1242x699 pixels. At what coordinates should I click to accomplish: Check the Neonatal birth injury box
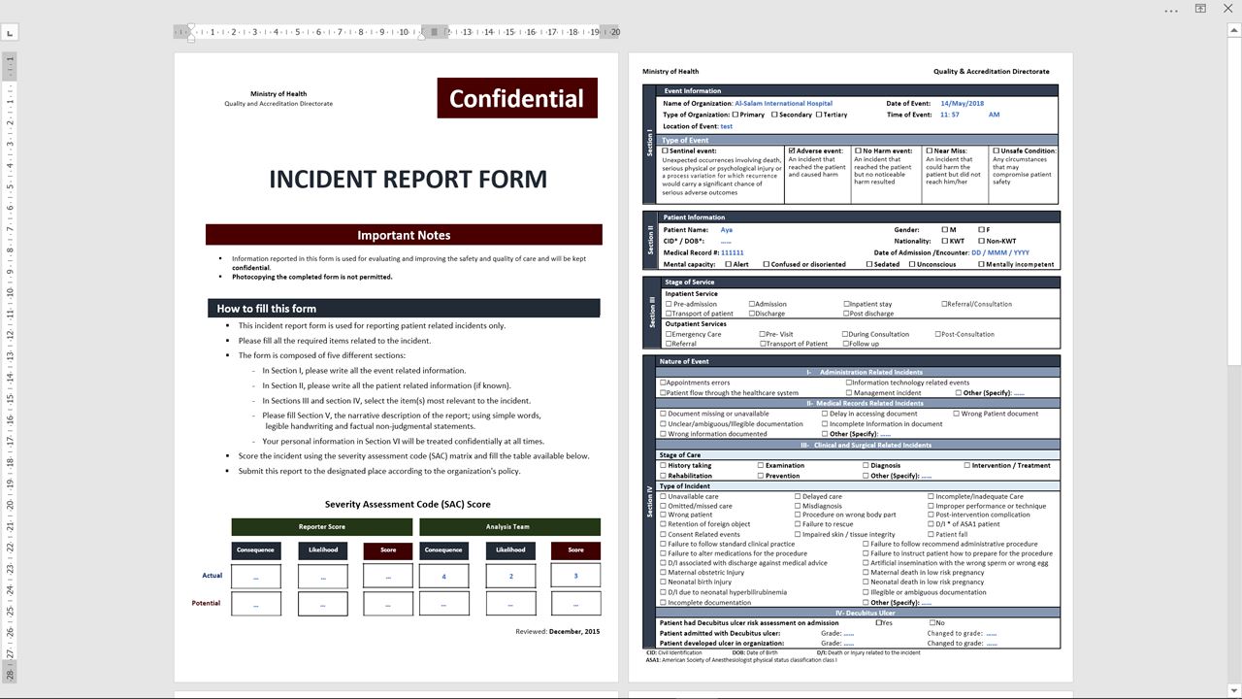coord(664,582)
